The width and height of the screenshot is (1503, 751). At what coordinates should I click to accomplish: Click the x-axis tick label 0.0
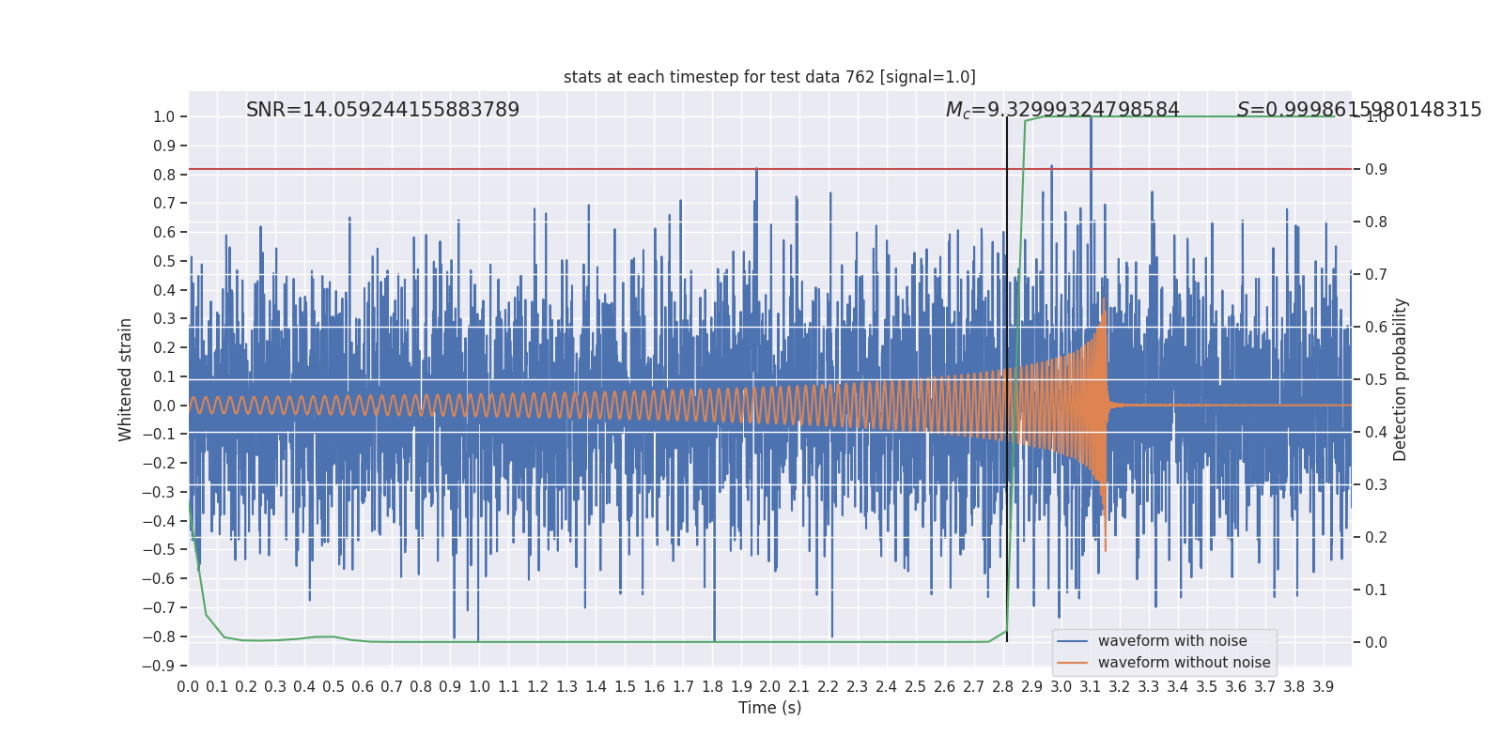click(188, 687)
